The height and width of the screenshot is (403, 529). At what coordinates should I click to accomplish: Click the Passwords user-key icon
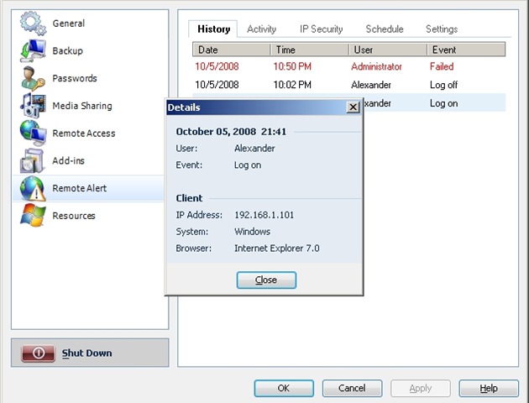[x=33, y=78]
